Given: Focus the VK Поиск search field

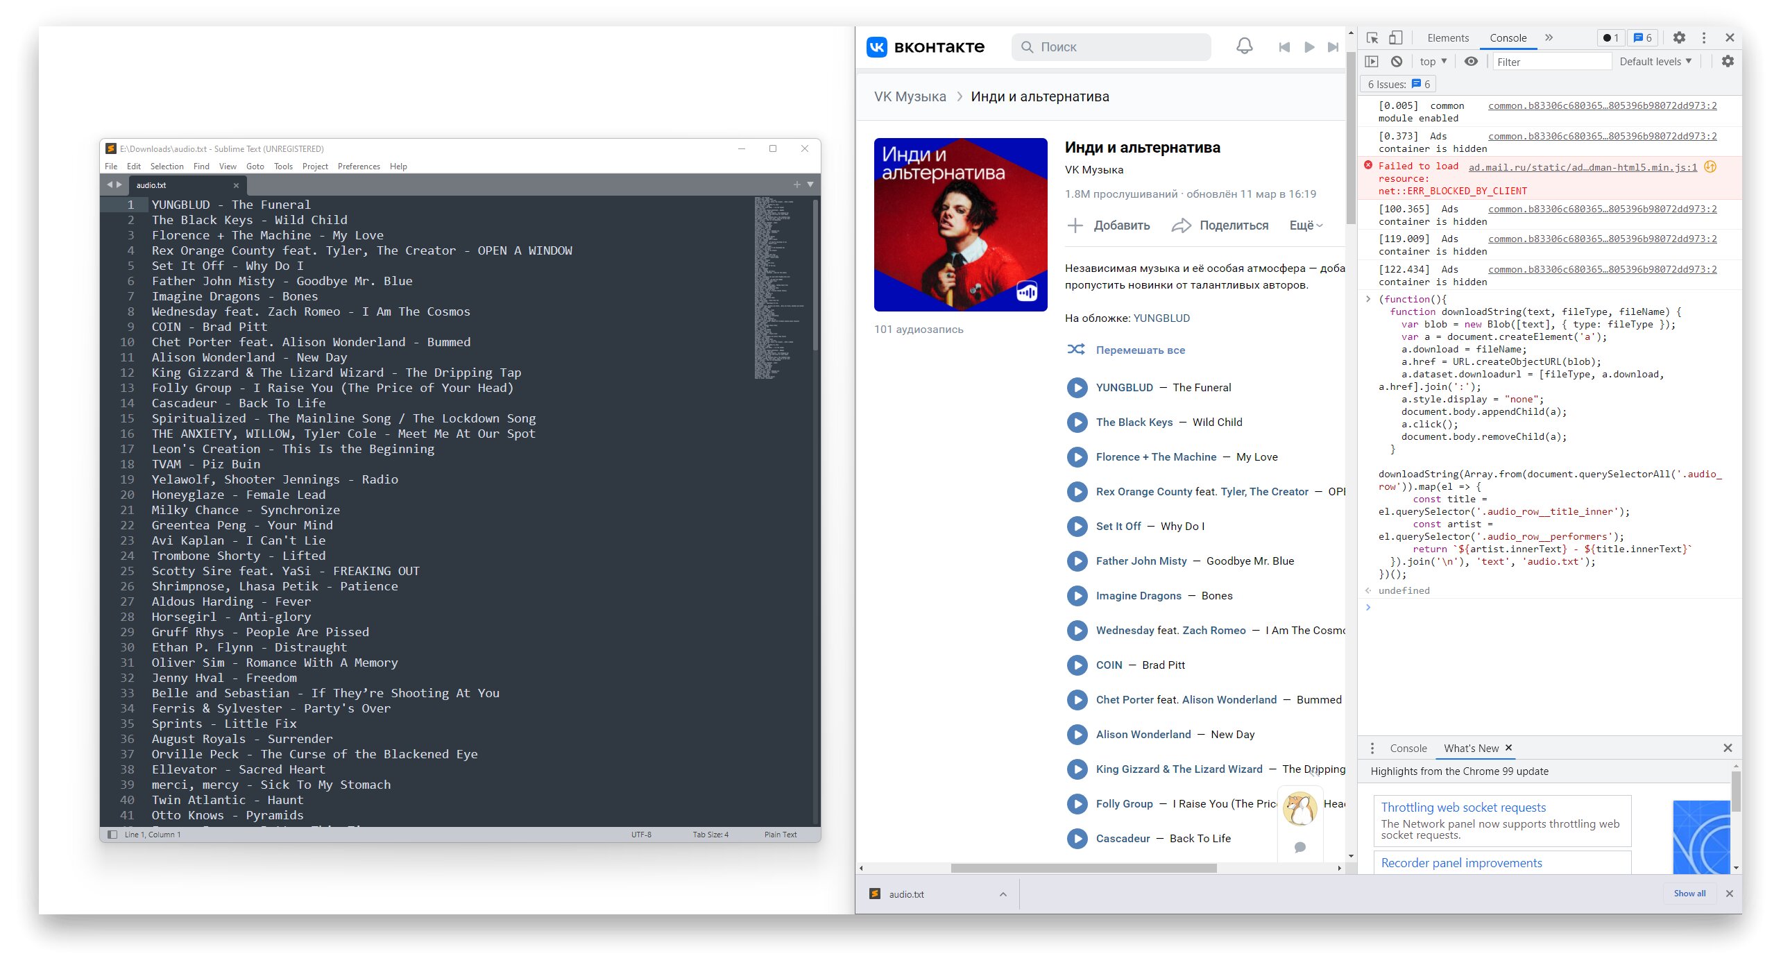Looking at the screenshot, I should [x=1111, y=46].
